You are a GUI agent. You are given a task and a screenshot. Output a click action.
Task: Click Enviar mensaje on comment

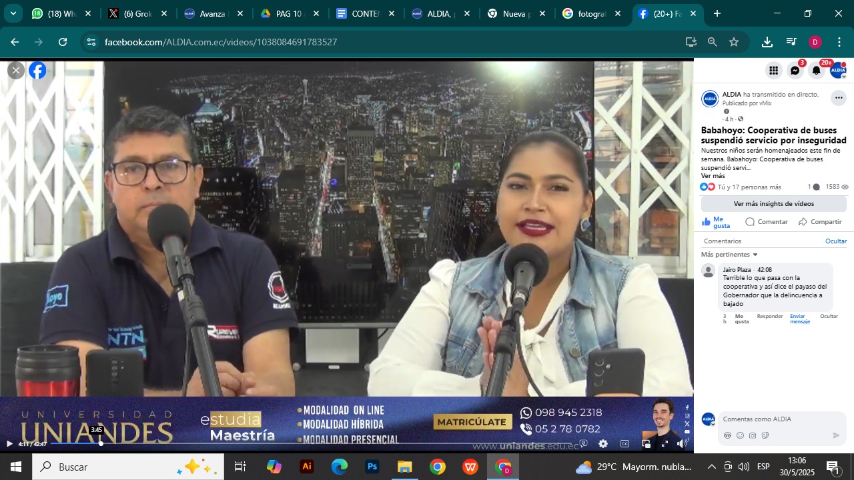(799, 319)
